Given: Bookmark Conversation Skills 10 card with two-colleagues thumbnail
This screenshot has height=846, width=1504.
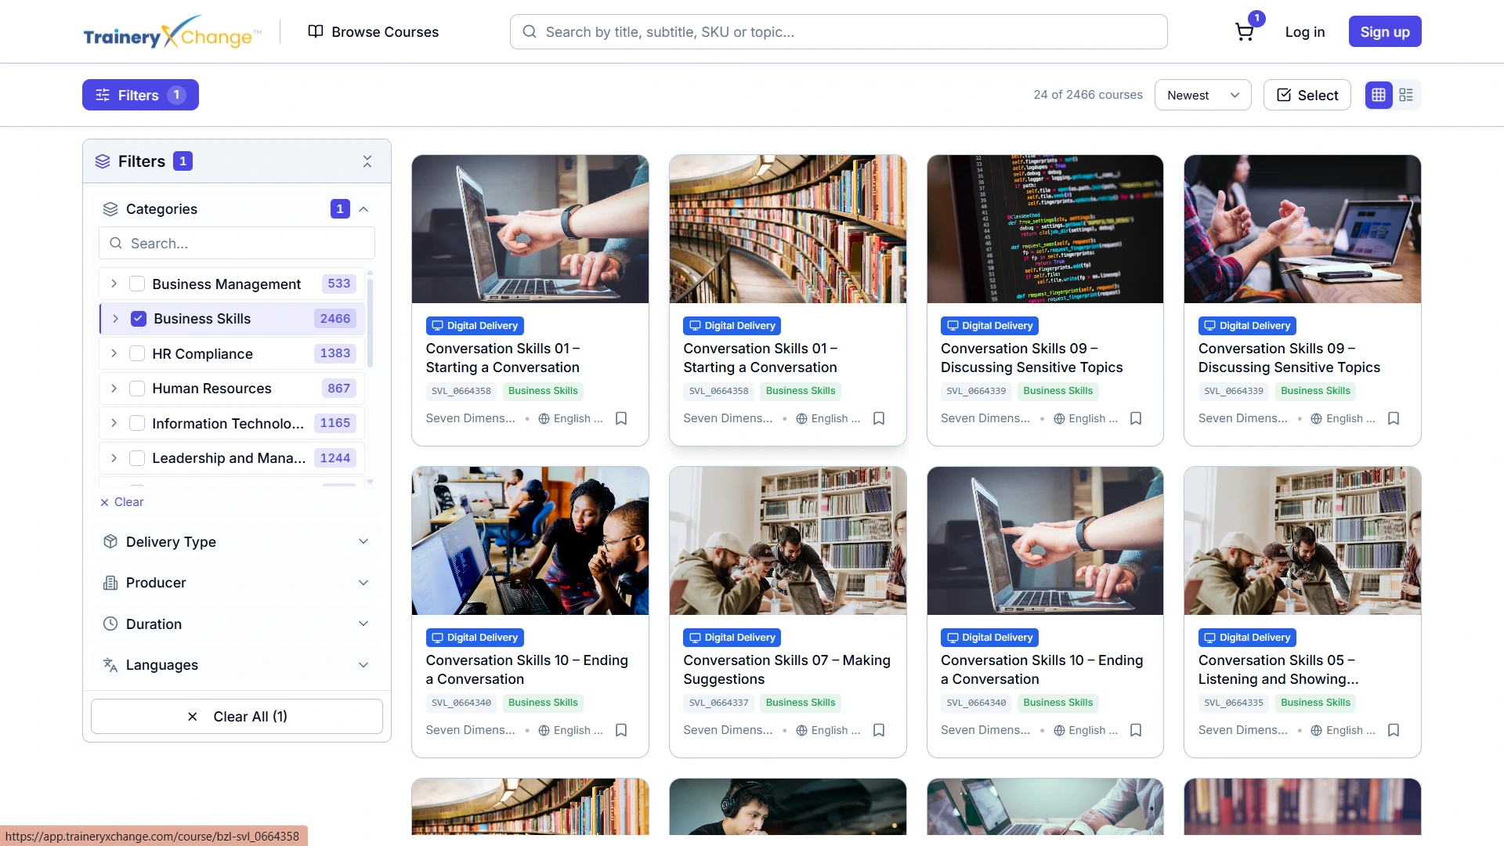Looking at the screenshot, I should [621, 730].
